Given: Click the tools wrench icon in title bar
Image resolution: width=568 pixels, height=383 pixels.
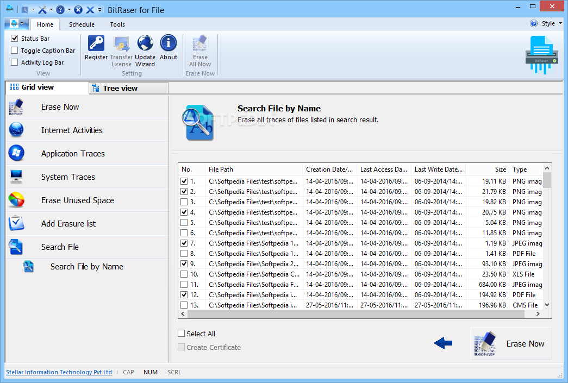Looking at the screenshot, I should 42,10.
